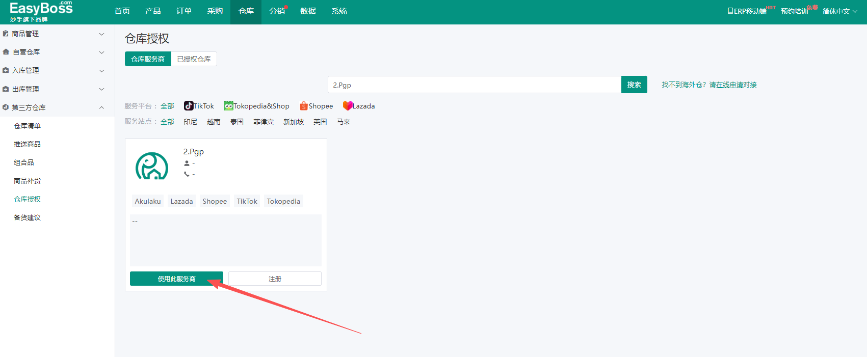
Task: Click the Tokopedia&Shop owl icon
Action: tap(228, 105)
